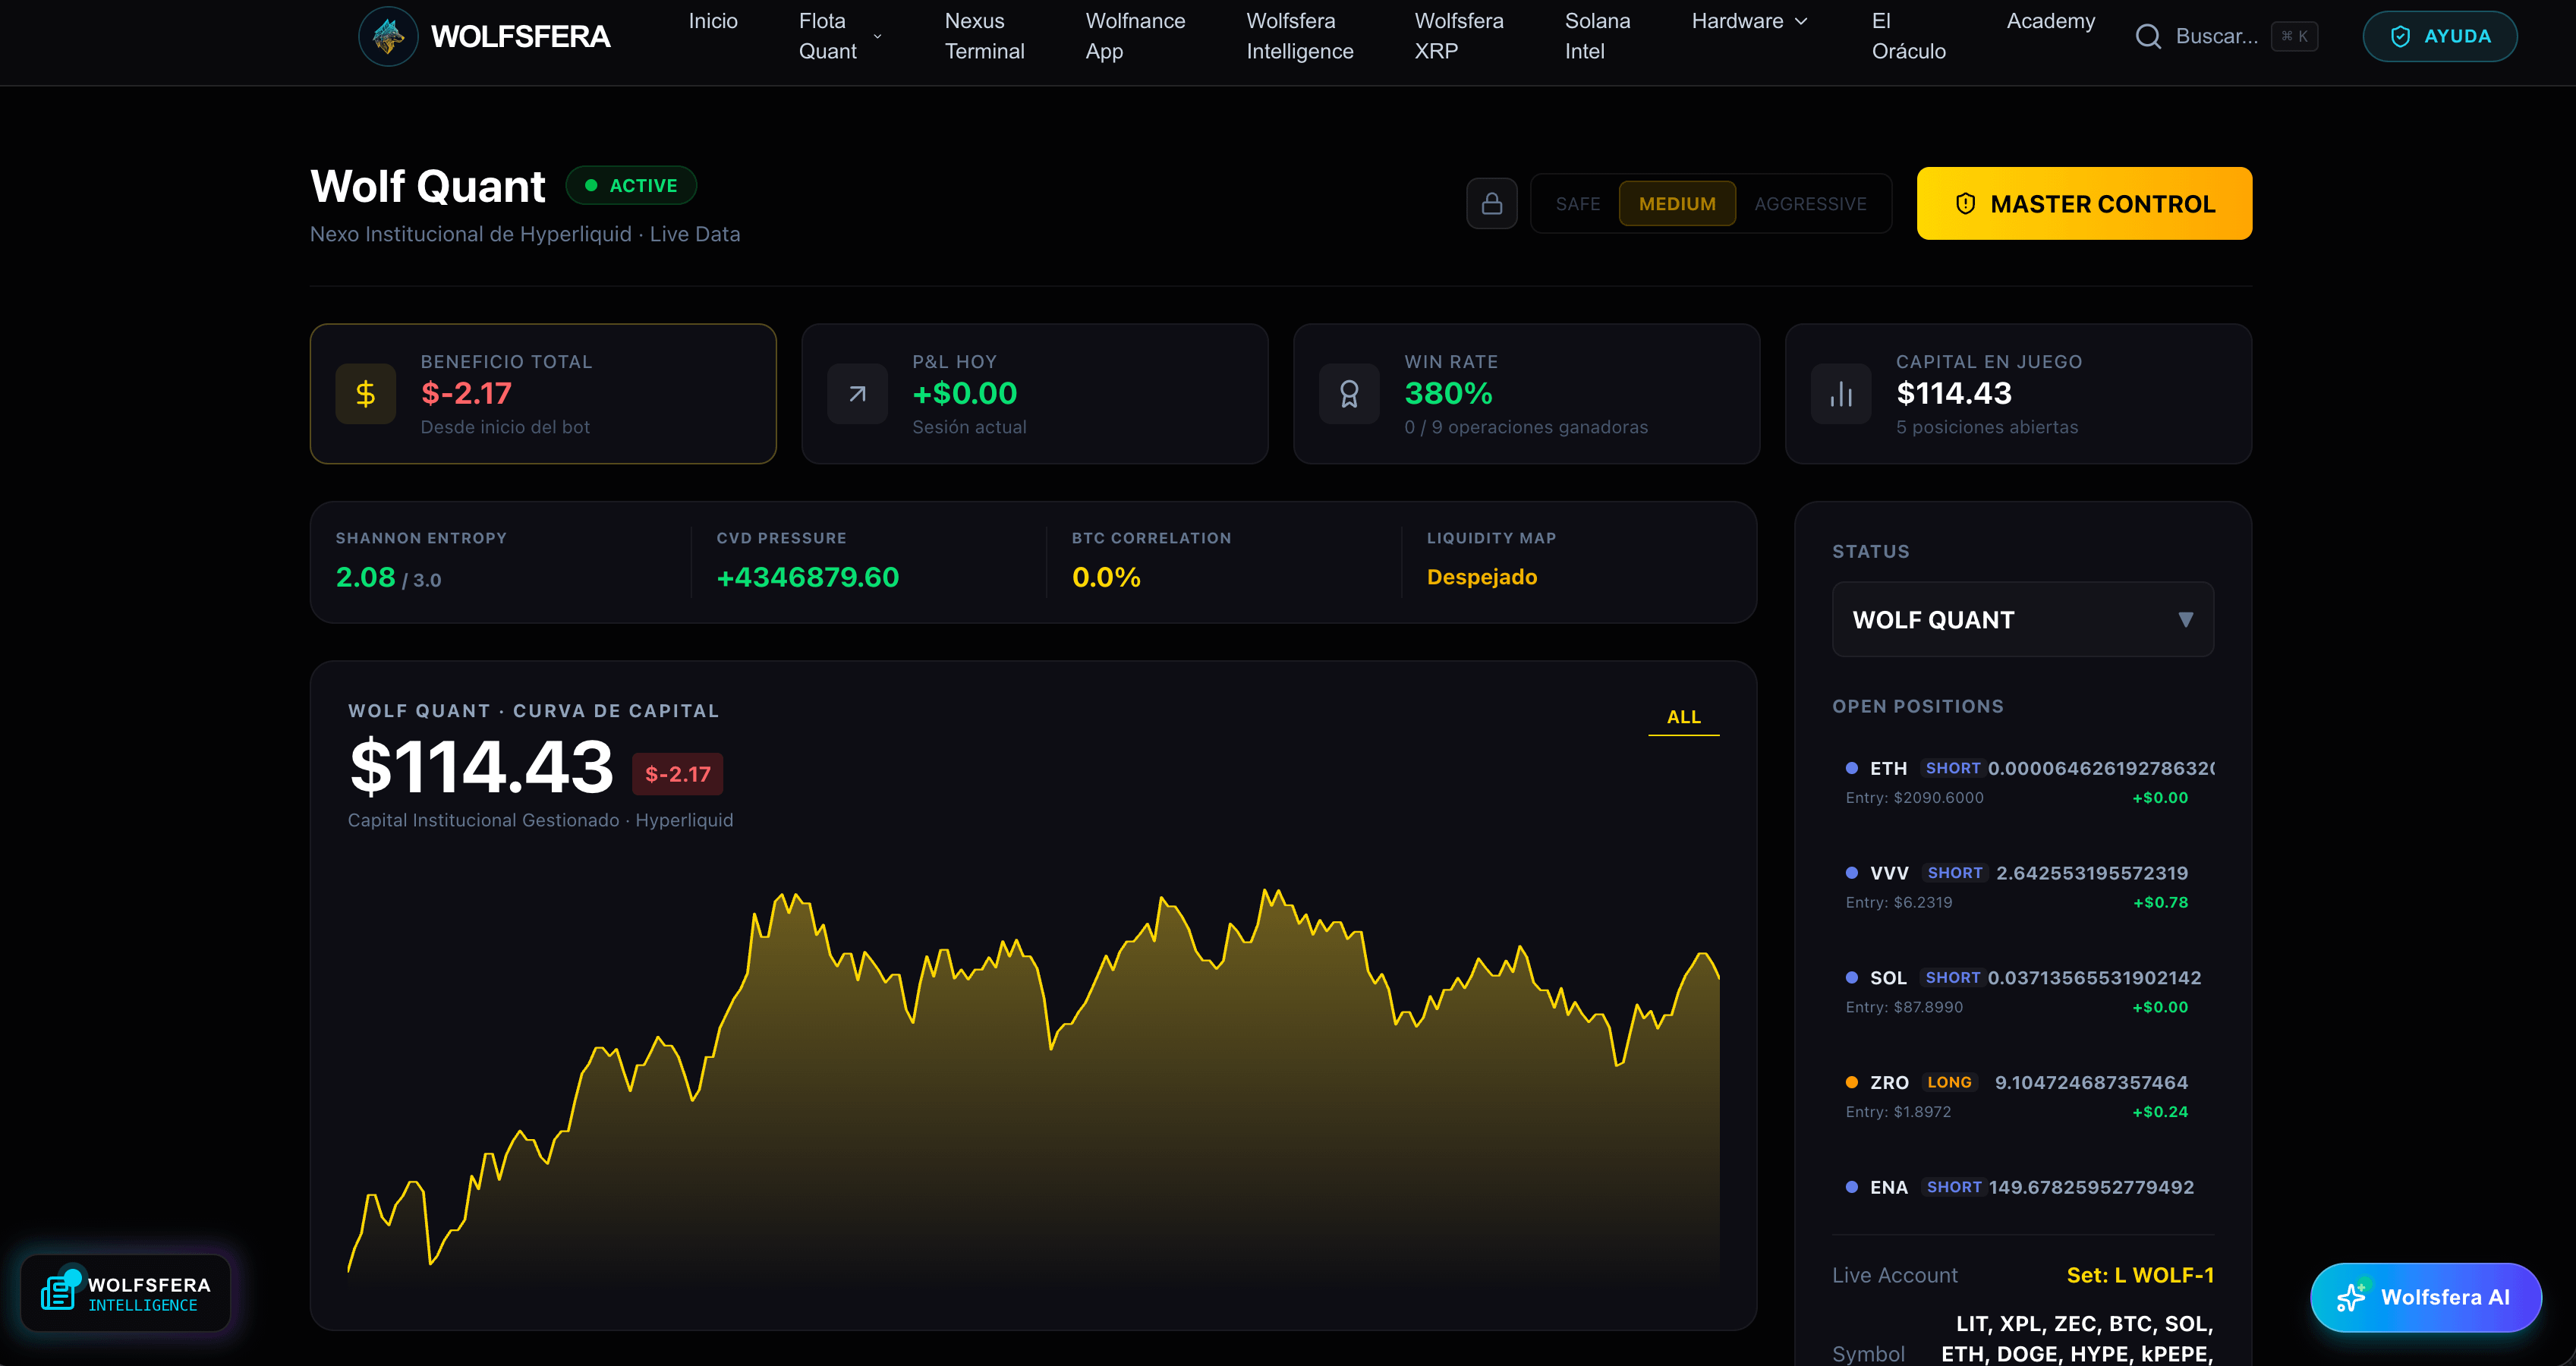Expand the Hardware nav dropdown
Screen dimensions: 2576x1366
coord(1748,21)
